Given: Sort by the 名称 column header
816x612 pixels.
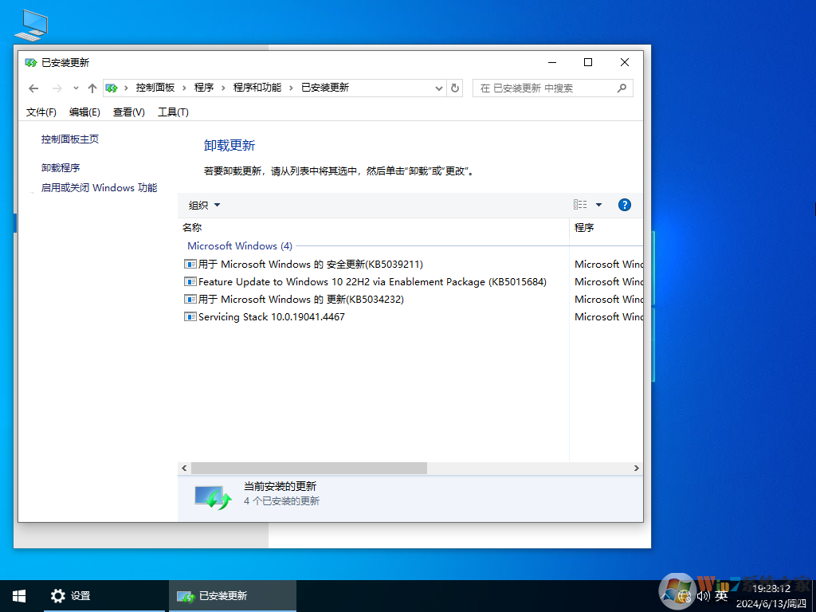Looking at the screenshot, I should [x=373, y=227].
